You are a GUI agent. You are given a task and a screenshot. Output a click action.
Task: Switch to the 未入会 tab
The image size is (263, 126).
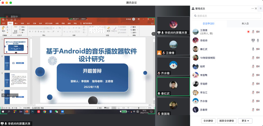coord(245,24)
